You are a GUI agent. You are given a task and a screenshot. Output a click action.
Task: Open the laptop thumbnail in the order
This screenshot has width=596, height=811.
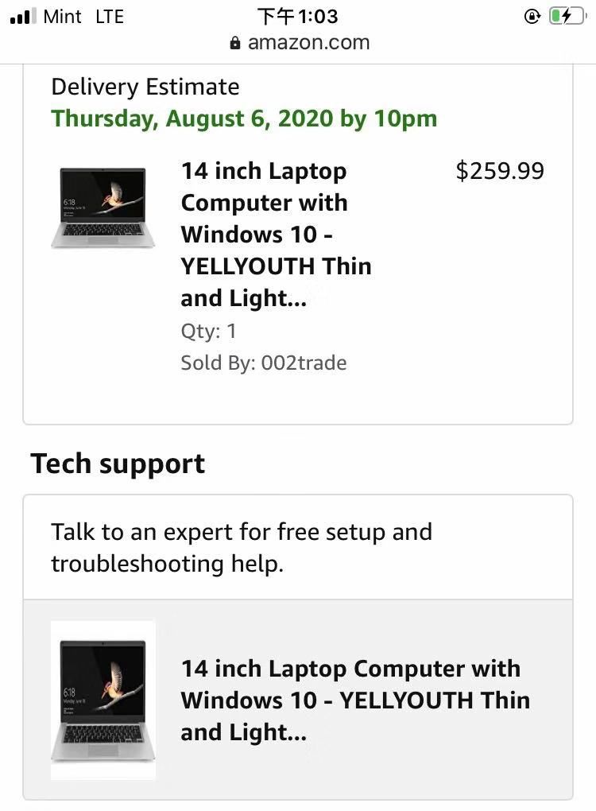(103, 208)
